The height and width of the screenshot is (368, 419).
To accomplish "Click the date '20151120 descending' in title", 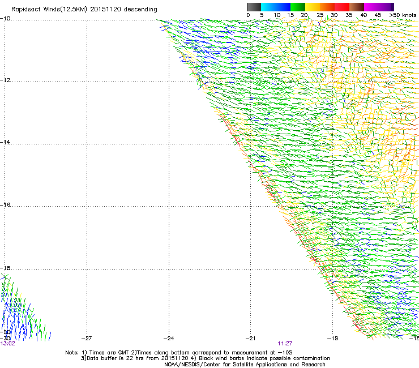I will tap(124, 10).
